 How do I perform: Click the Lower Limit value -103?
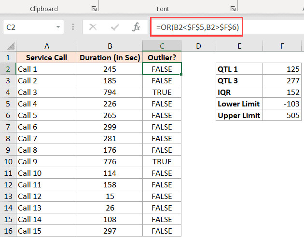tap(283, 104)
